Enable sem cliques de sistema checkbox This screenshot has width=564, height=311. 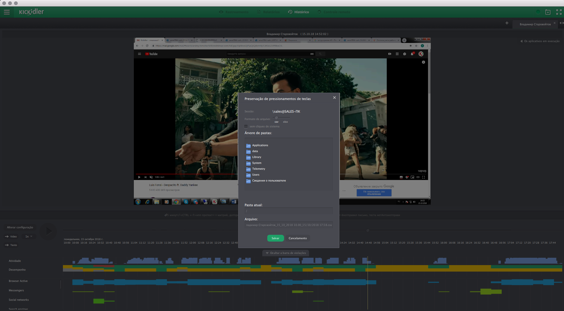(246, 127)
